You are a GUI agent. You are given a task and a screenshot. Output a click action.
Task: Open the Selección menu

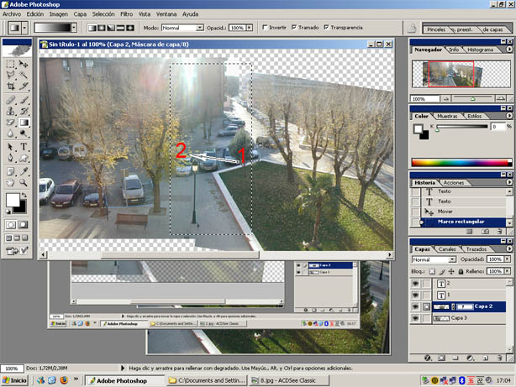103,14
